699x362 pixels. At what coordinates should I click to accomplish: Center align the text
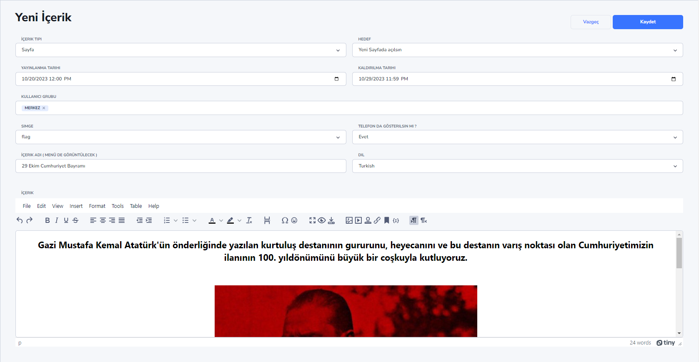point(103,220)
